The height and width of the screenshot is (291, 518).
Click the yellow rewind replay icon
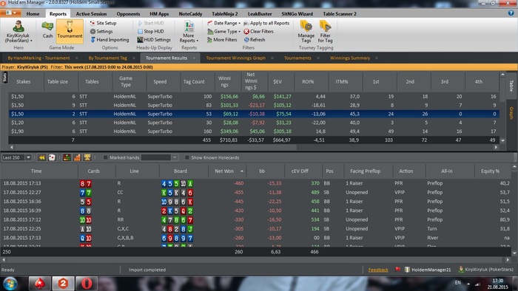click(41, 157)
